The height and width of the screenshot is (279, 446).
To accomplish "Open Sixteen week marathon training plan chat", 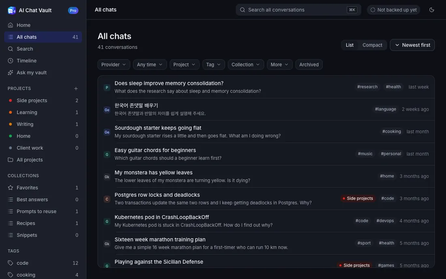I will 266,243.
